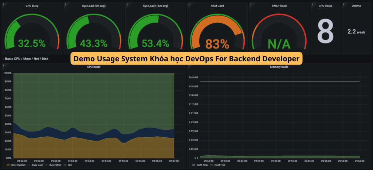Viewport: 373px width, 170px height.
Task: Show the SWAP Used panel info icon
Action: [251, 4]
